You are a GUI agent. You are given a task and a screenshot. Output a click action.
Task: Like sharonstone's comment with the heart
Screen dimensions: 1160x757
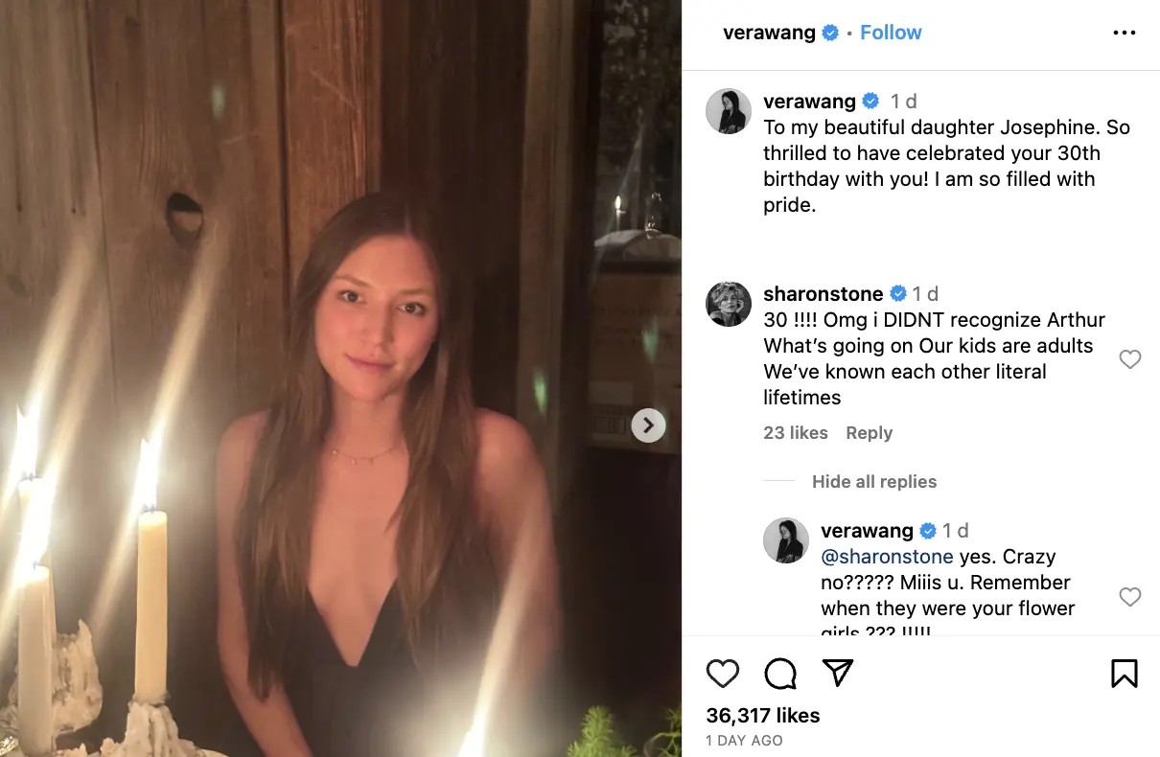tap(1130, 359)
